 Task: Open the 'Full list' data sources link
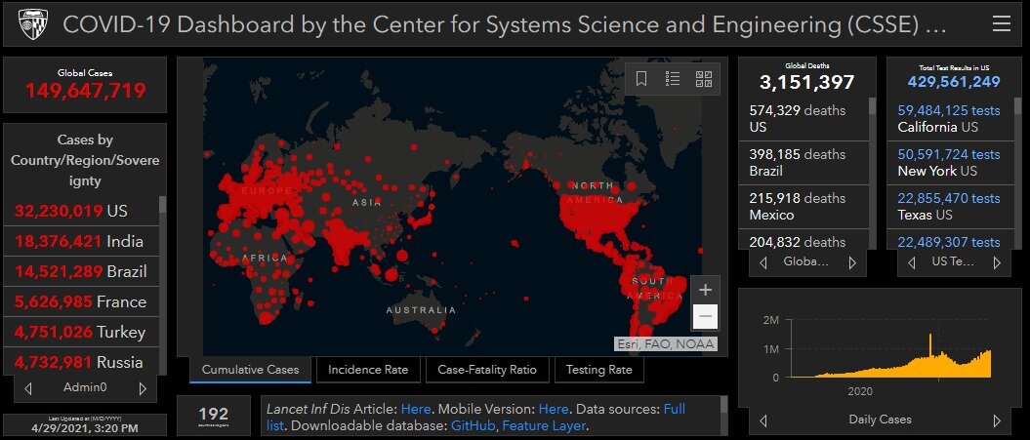[674, 409]
